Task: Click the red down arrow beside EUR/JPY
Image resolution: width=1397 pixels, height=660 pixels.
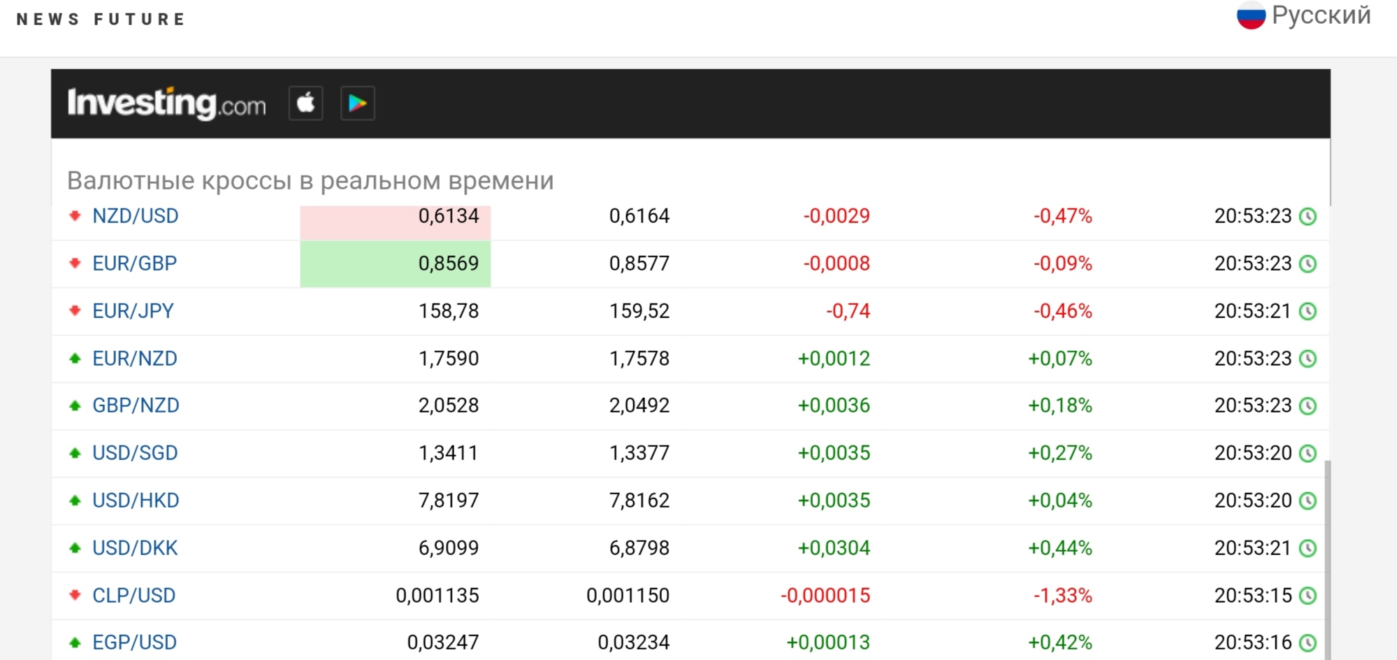Action: pos(75,310)
